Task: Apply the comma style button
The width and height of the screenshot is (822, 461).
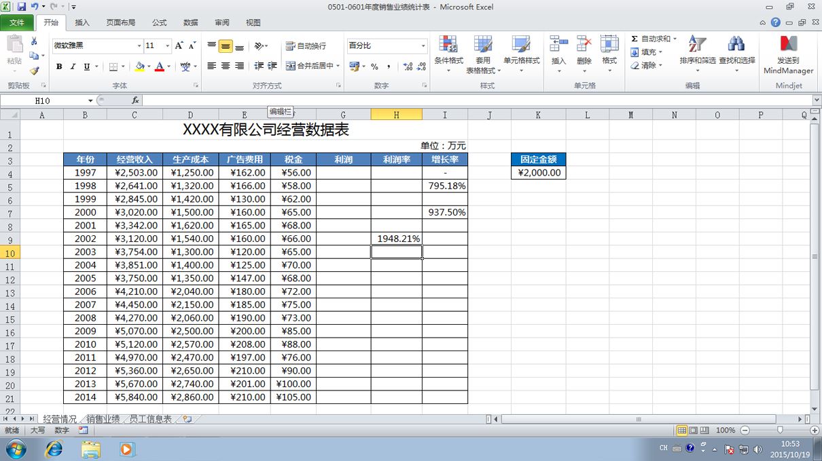Action: point(389,66)
